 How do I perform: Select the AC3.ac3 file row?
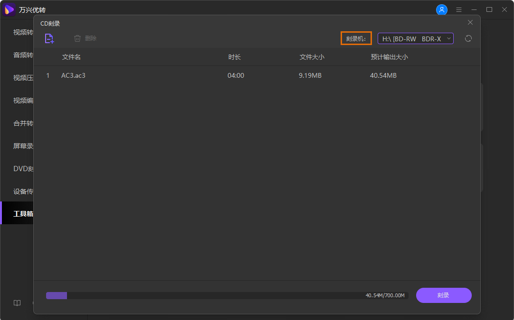[x=257, y=75]
